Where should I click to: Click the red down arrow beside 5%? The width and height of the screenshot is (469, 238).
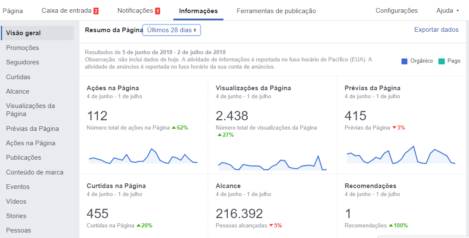click(x=271, y=225)
